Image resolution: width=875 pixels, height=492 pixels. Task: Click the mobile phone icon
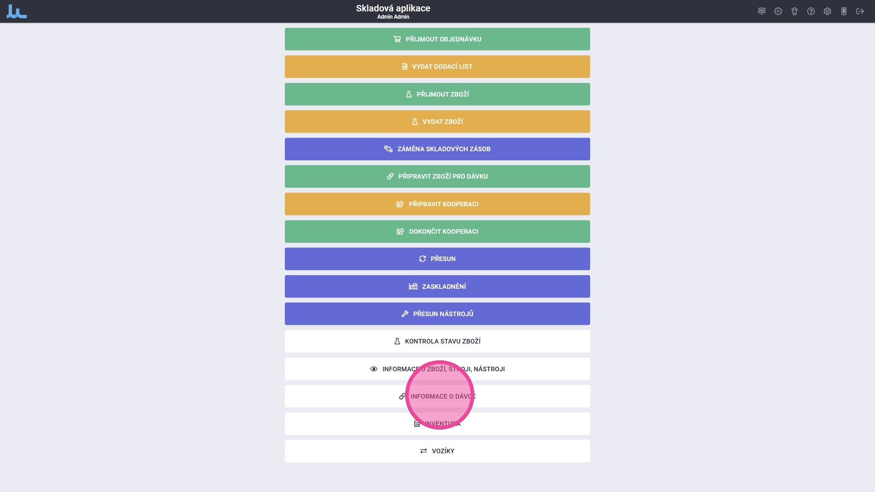pyautogui.click(x=844, y=11)
